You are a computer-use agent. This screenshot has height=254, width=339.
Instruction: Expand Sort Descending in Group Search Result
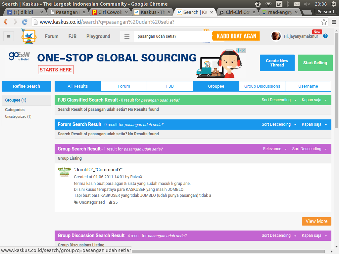(x=310, y=149)
